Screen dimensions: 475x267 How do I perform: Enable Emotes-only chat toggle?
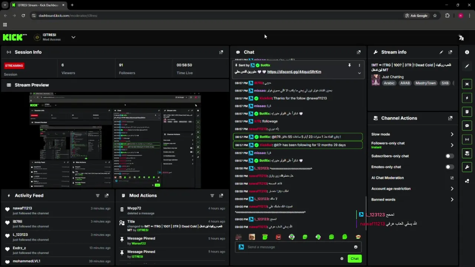pyautogui.click(x=449, y=167)
